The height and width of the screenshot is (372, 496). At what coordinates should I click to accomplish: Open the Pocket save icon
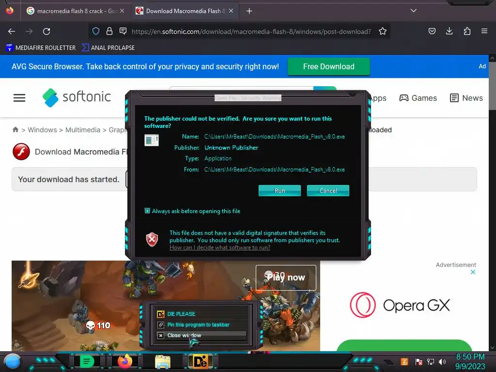pyautogui.click(x=432, y=31)
